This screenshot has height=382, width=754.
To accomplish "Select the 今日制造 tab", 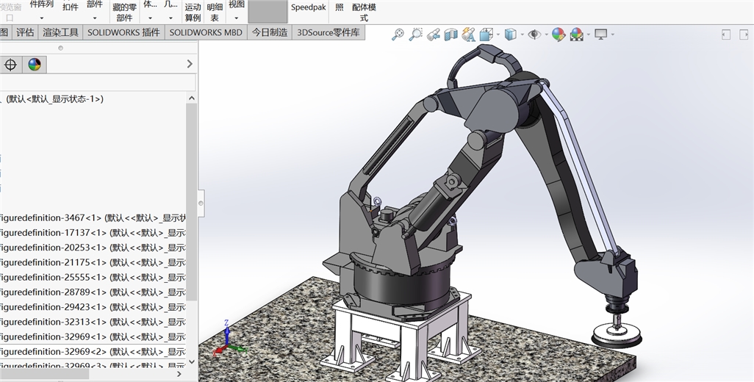I will coord(269,32).
